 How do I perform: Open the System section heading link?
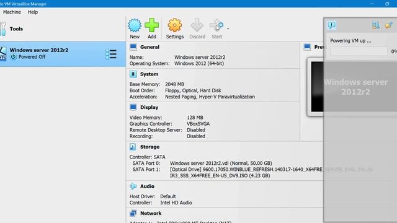coord(149,74)
